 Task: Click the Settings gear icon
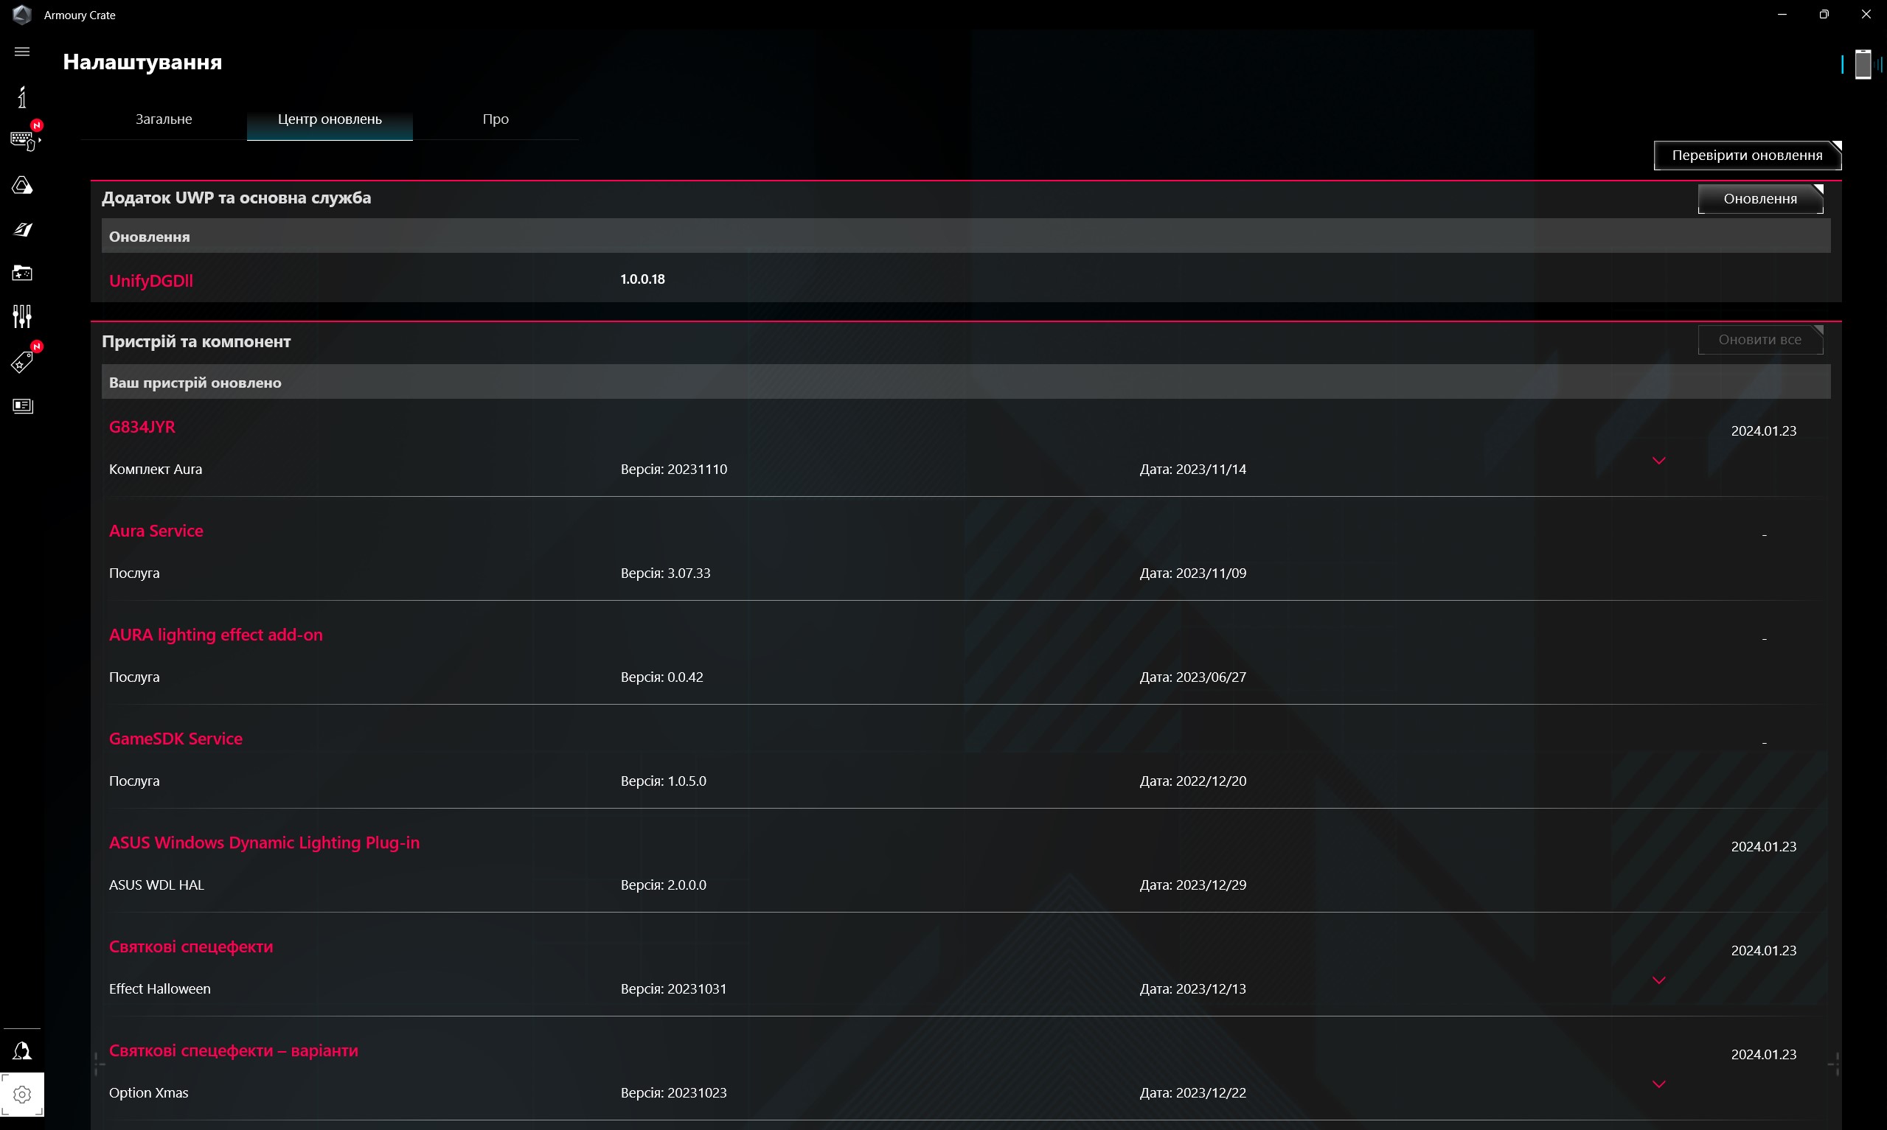click(22, 1094)
